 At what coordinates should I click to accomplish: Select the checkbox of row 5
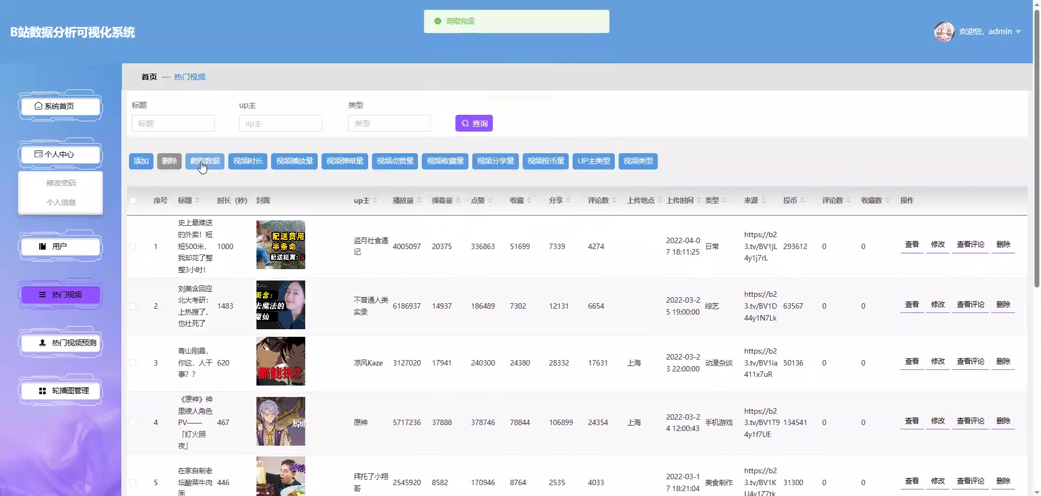tap(133, 483)
